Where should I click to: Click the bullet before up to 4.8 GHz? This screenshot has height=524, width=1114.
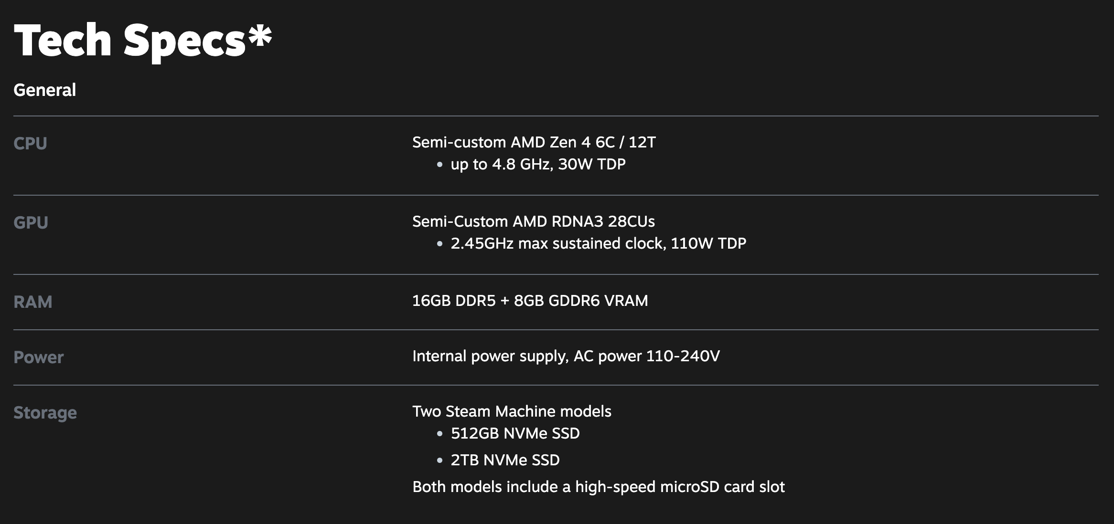[x=439, y=165]
